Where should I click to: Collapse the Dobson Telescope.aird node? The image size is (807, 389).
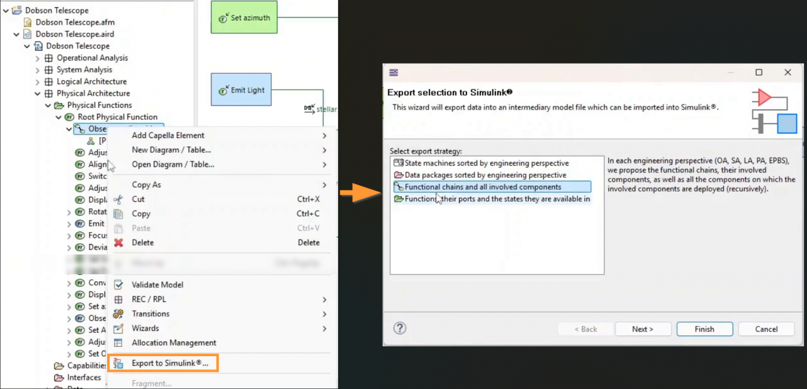pyautogui.click(x=16, y=34)
